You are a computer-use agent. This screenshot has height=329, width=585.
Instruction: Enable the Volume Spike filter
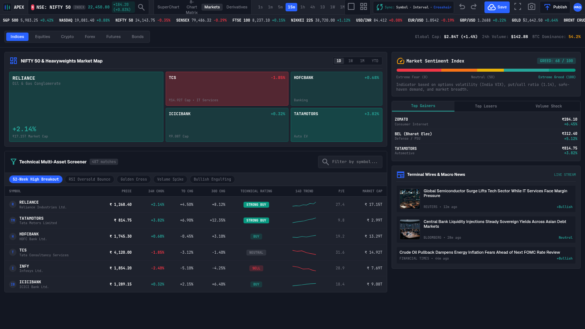tap(170, 179)
